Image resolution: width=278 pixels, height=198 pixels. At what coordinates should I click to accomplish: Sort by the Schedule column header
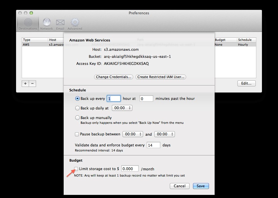[246, 40]
